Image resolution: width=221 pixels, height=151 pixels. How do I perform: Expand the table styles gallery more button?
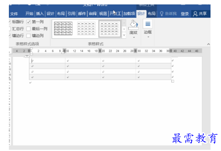(x=124, y=35)
